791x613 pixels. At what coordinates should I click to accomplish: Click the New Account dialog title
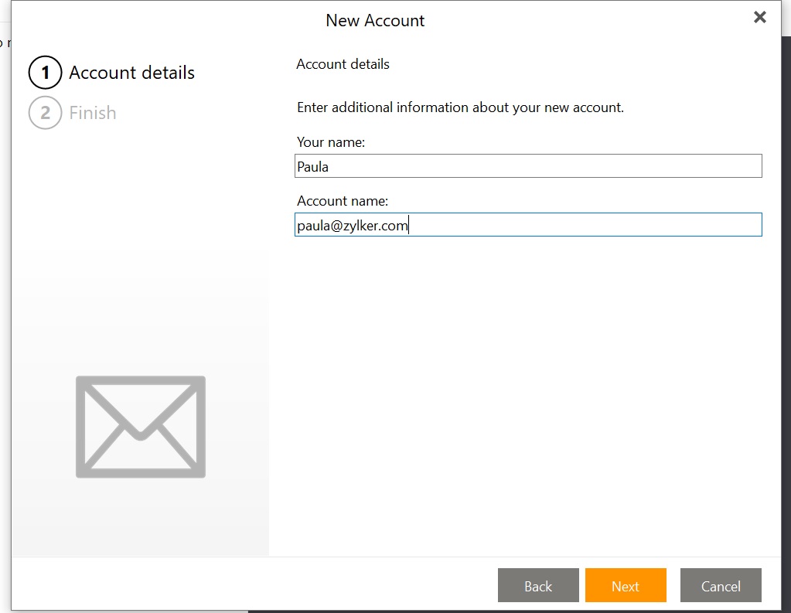point(375,21)
